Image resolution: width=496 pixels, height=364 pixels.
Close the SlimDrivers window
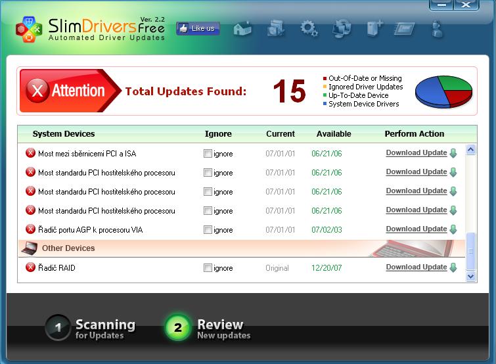pyautogui.click(x=466, y=5)
